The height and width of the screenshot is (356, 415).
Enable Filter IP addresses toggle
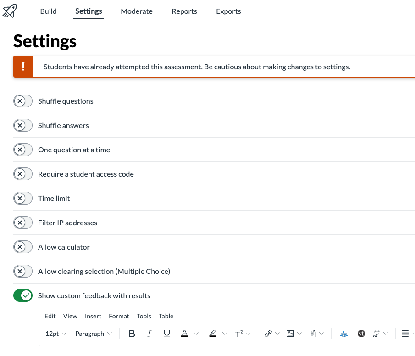coord(23,222)
